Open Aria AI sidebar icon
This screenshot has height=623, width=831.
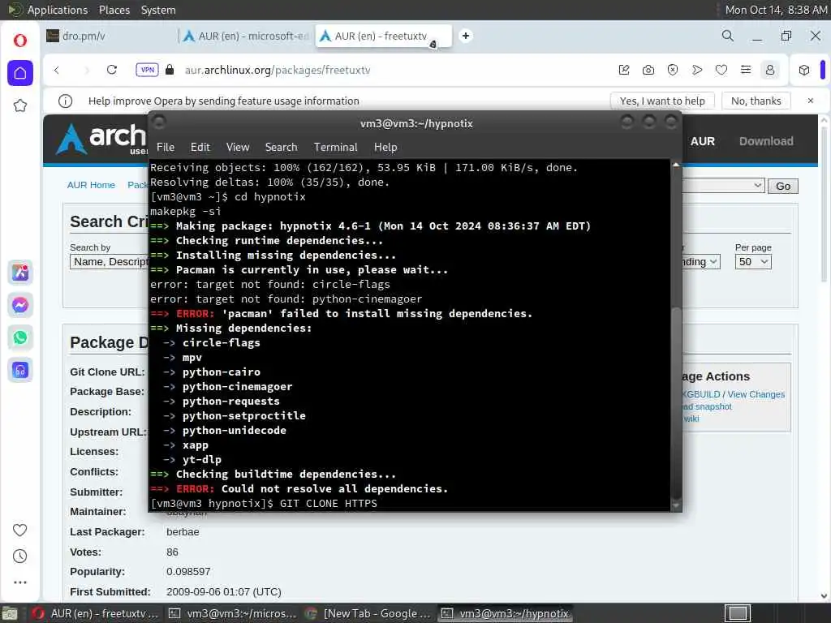[x=20, y=273]
